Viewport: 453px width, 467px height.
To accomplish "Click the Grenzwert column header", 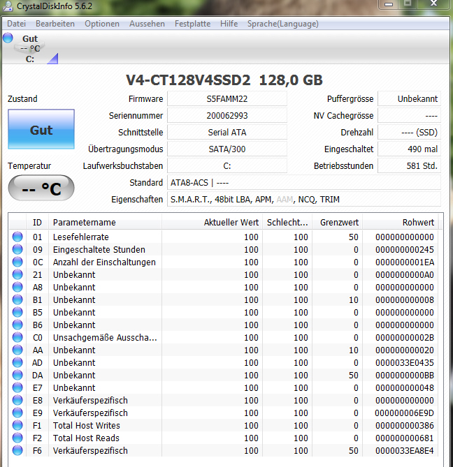I will click(x=337, y=222).
